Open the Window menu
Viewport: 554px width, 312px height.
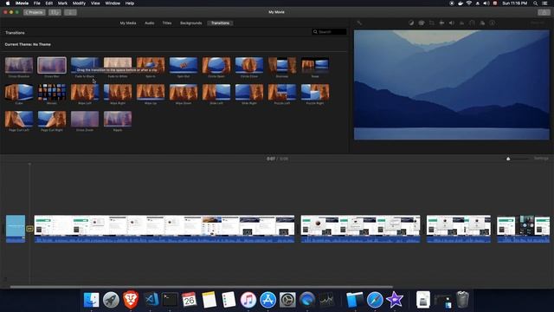[113, 3]
